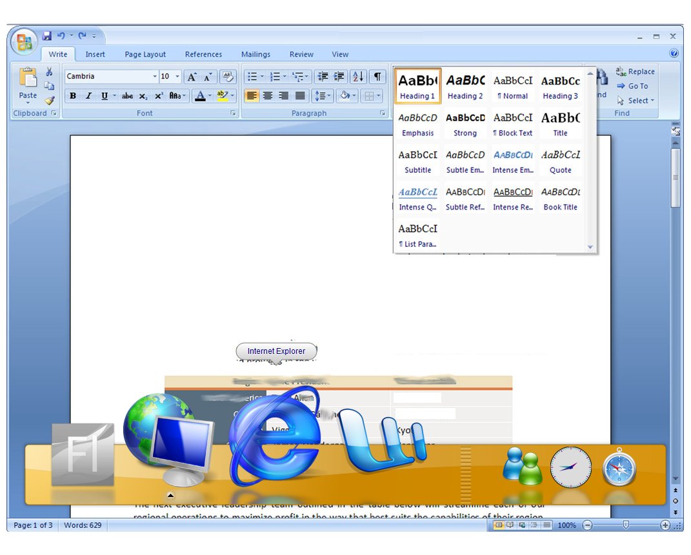Toggle show paragraph marks

pos(377,77)
